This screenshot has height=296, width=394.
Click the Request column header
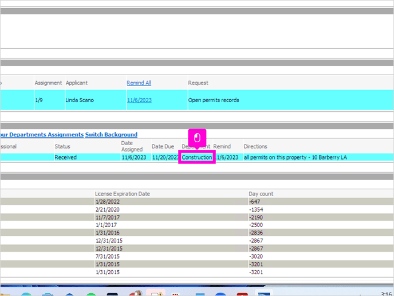click(x=198, y=83)
